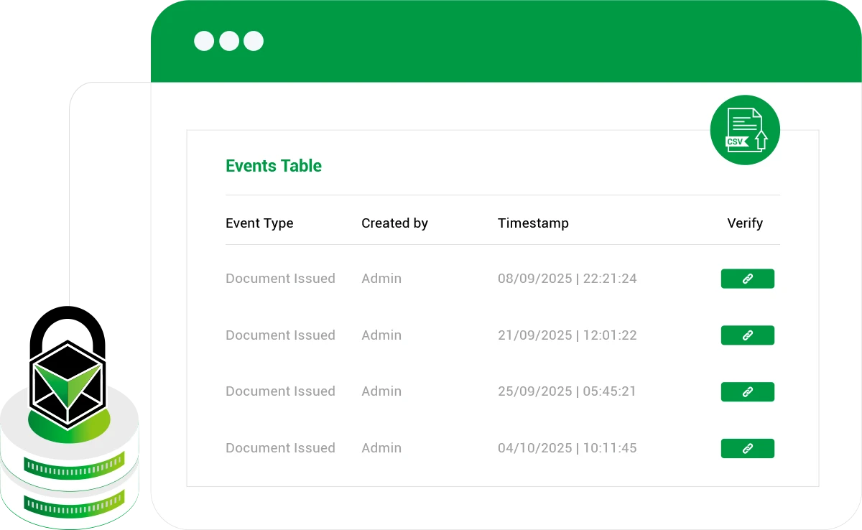Select the Admin cell in the second row
The height and width of the screenshot is (530, 862).
click(381, 335)
